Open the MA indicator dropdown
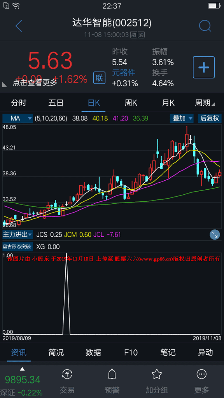The height and width of the screenshot is (398, 224). (18, 118)
